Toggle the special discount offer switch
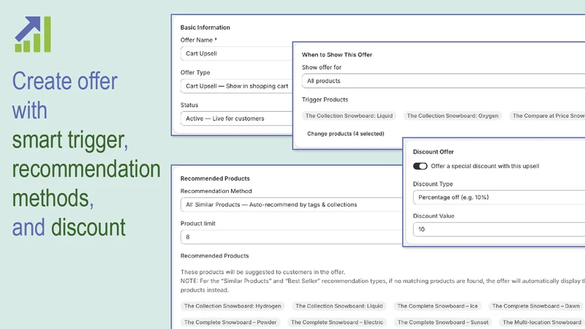Viewport: 585px width, 329px height. click(420, 167)
